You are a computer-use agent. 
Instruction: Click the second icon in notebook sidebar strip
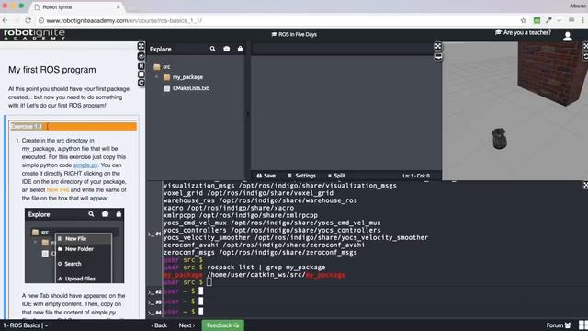point(141,56)
